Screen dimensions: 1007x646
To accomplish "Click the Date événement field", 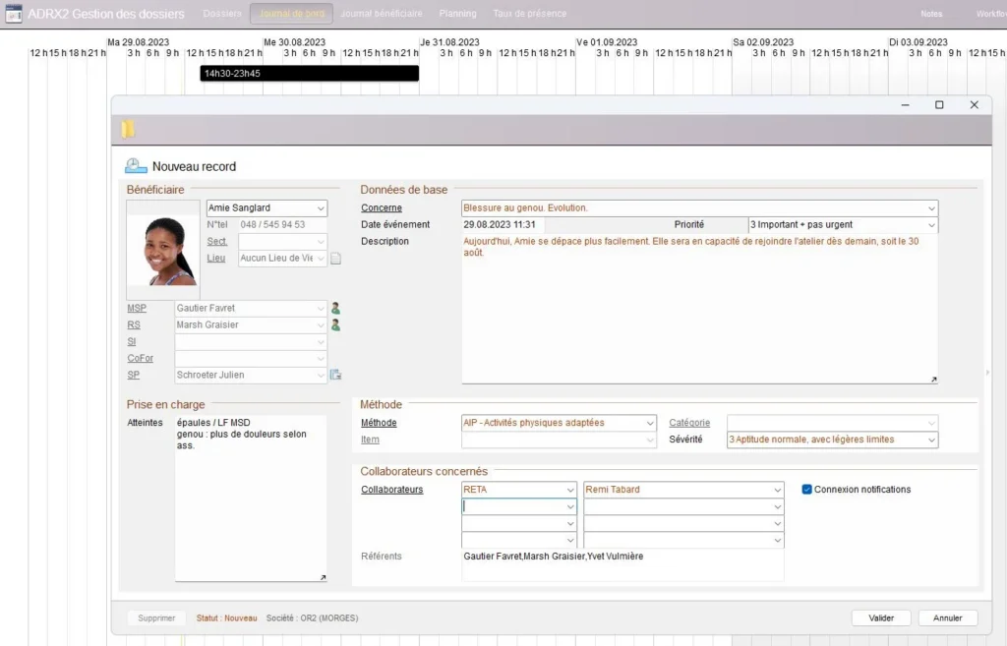I will (x=503, y=225).
